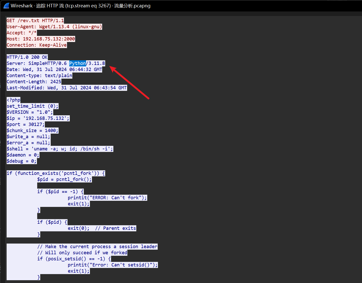The height and width of the screenshot is (283, 362).
Task: Click the 'Content-Length: 2425' header
Action: click(34, 82)
